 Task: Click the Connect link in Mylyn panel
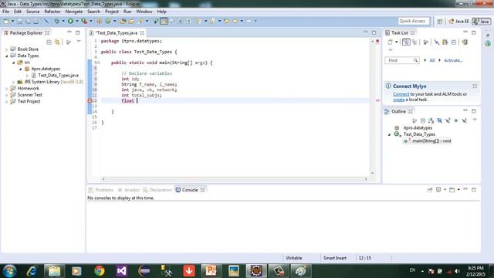[401, 94]
